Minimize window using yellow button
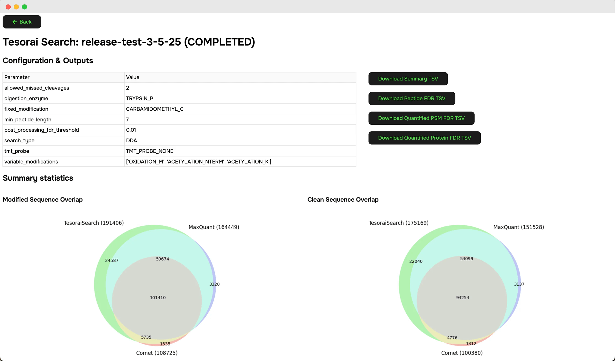Viewport: 615px width, 361px height. (16, 7)
